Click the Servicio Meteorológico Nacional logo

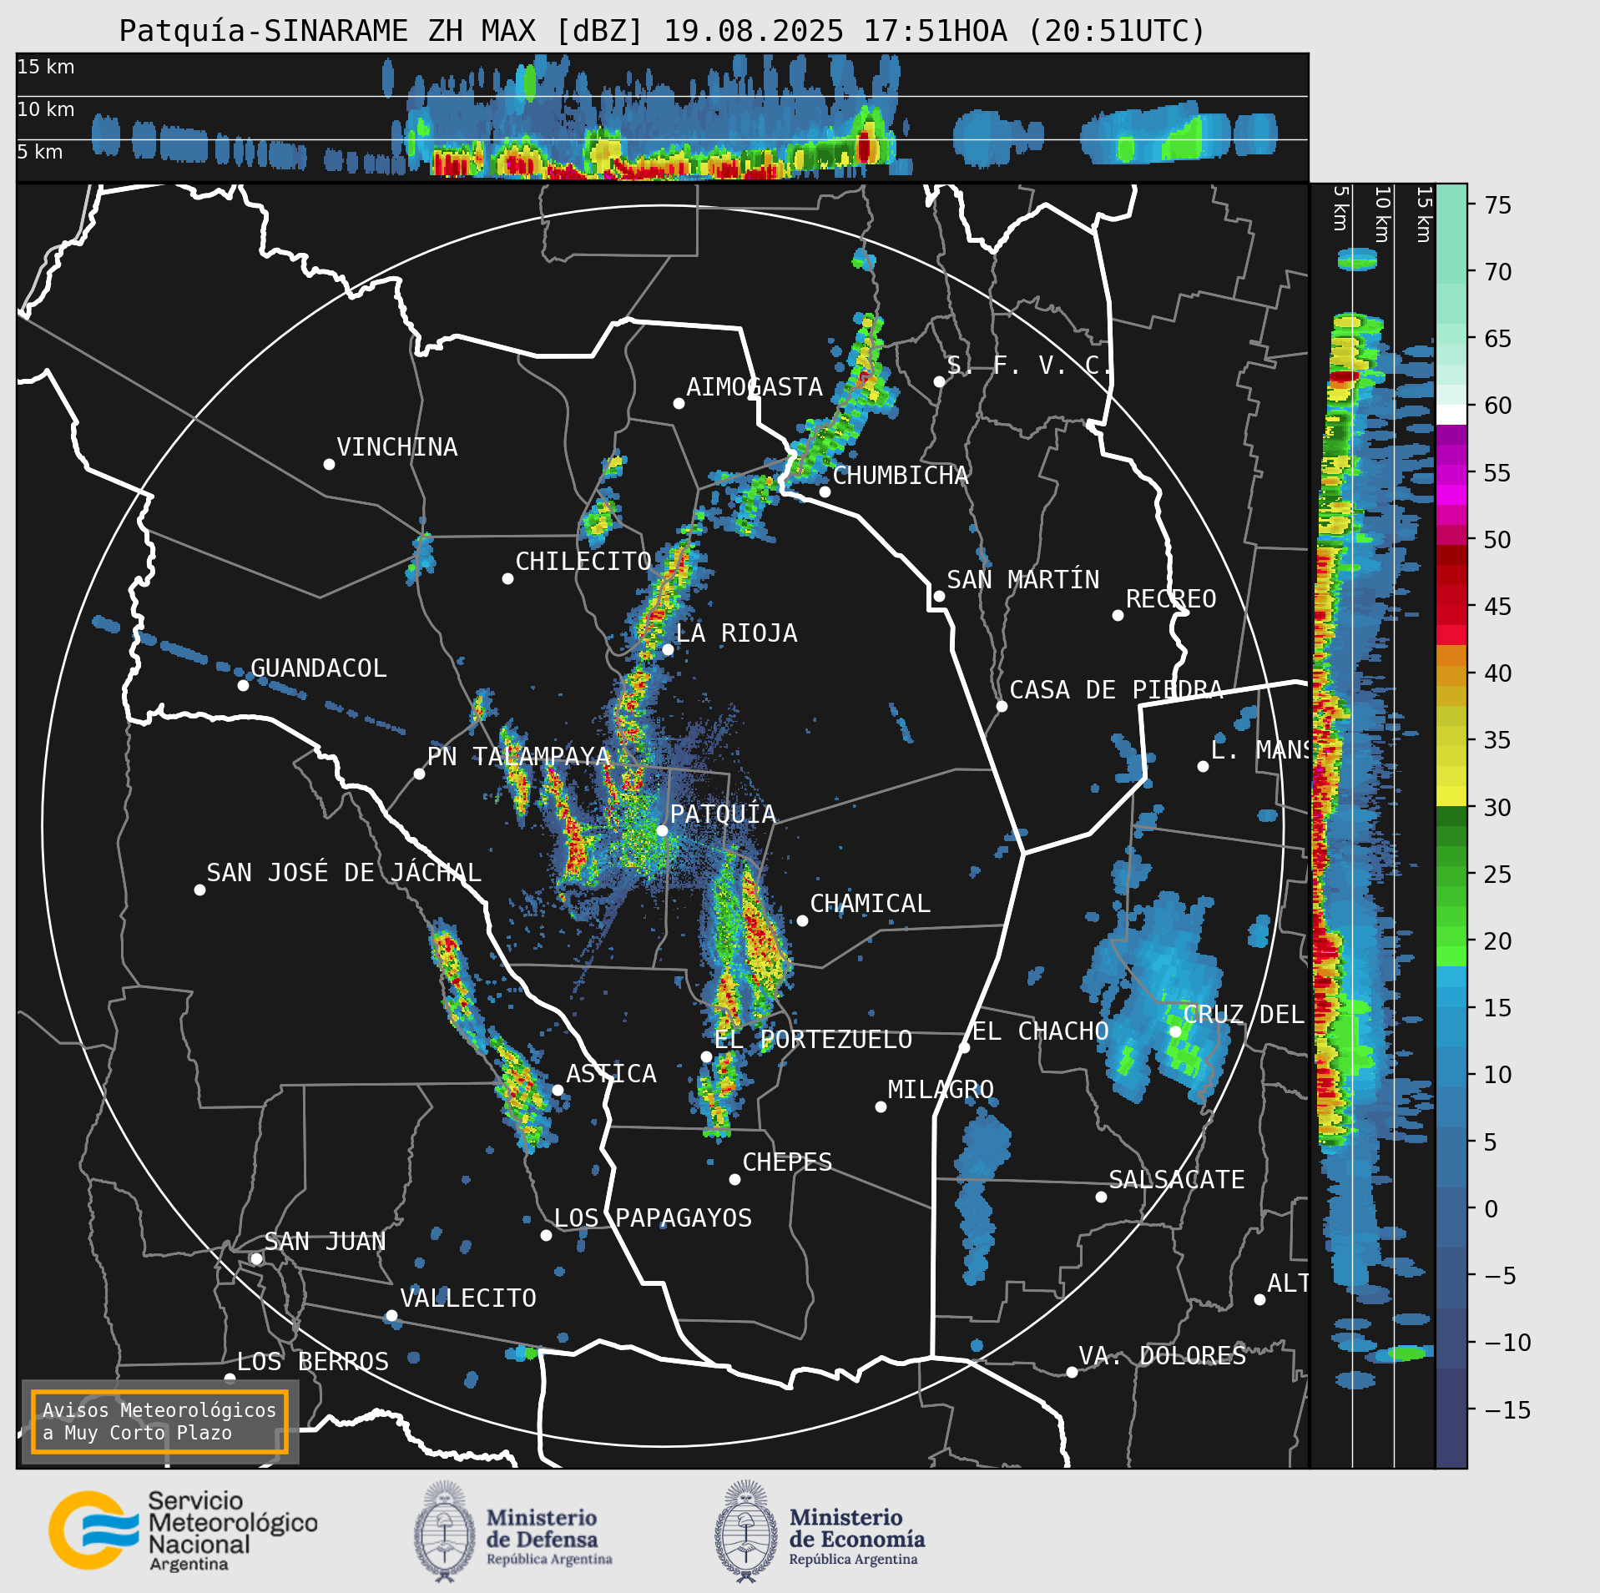pos(183,1532)
